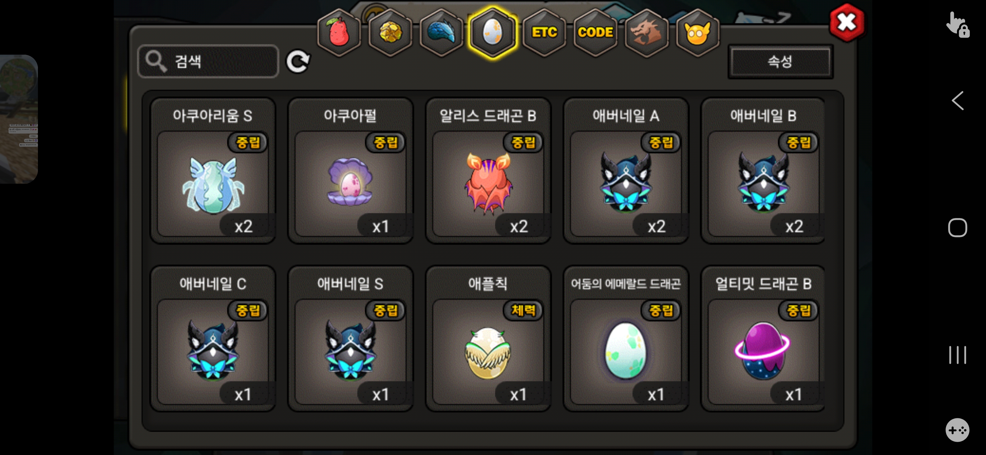Image resolution: width=986 pixels, height=455 pixels.
Task: Select the 아쿠아리움 S egg
Action: coord(213,171)
